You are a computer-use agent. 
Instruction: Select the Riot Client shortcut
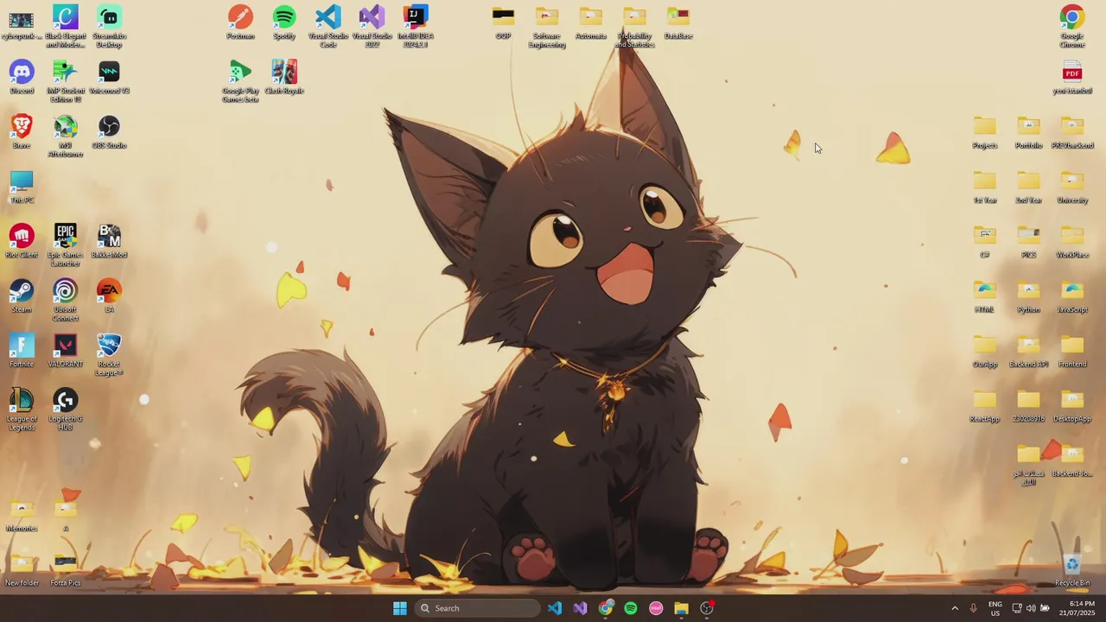click(22, 242)
